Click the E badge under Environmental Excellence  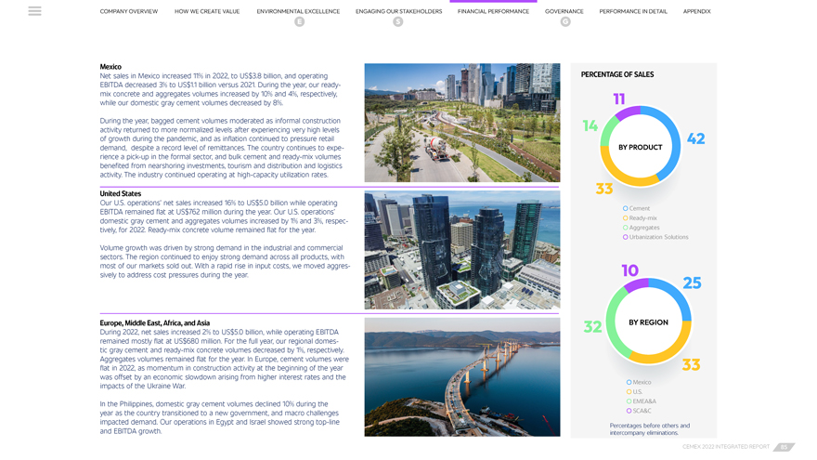pos(299,21)
